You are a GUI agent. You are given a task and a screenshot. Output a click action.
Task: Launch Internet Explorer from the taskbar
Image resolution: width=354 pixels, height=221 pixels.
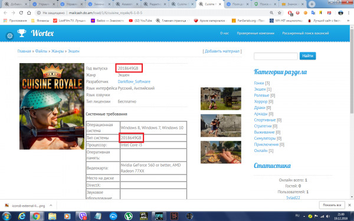pyautogui.click(x=22, y=216)
